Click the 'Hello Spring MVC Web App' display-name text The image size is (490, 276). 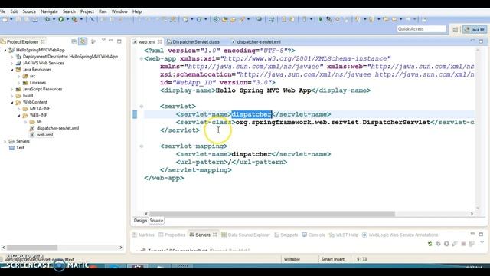click(x=263, y=90)
